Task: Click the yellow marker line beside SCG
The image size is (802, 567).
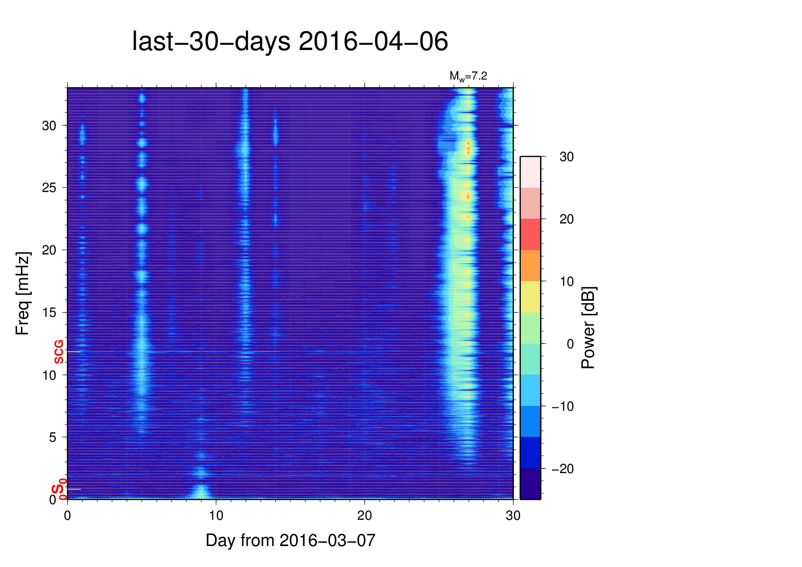Action: point(74,352)
